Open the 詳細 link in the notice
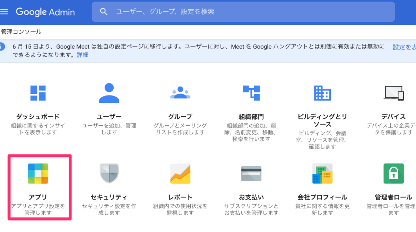The height and width of the screenshot is (232, 416). (x=83, y=55)
